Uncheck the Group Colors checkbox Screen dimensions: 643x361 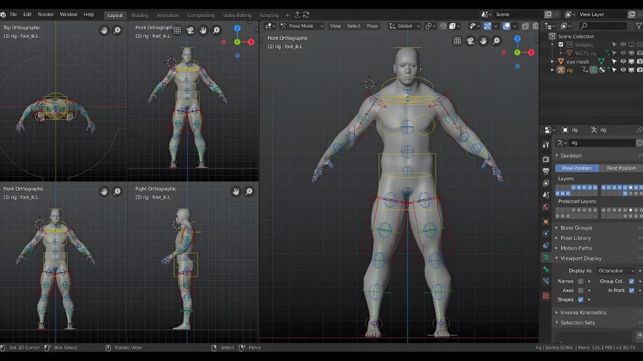(631, 281)
